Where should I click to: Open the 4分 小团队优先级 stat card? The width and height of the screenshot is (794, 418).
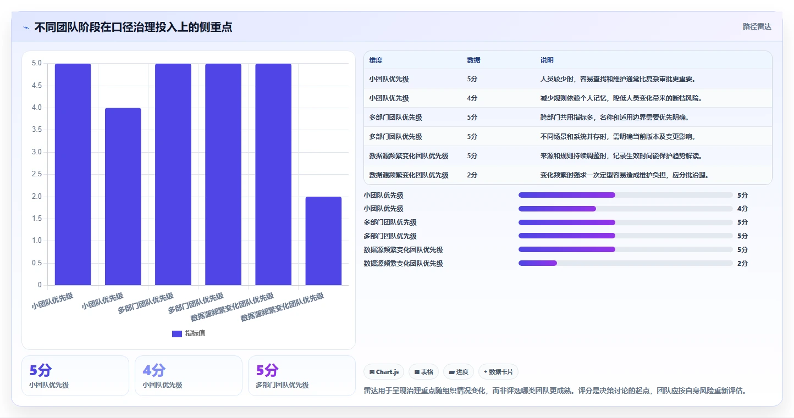pyautogui.click(x=188, y=376)
